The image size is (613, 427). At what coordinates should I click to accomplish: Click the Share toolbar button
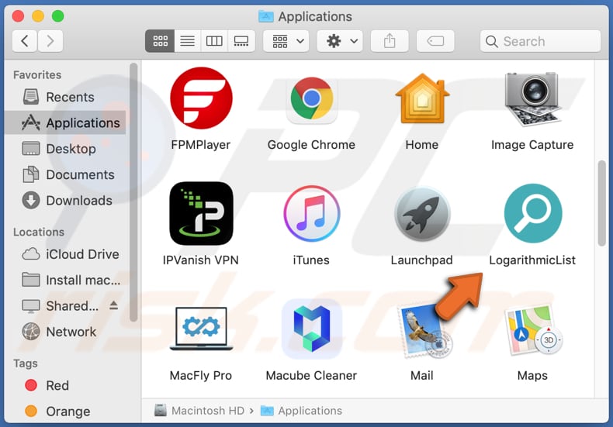point(390,41)
